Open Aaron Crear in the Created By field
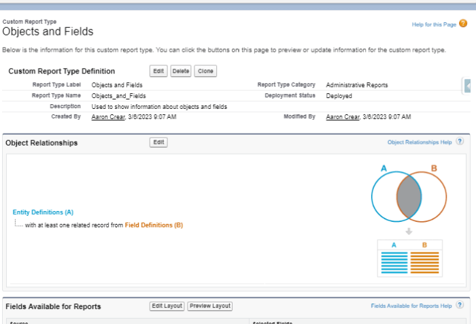Image resolution: width=476 pixels, height=324 pixels. 107,117
